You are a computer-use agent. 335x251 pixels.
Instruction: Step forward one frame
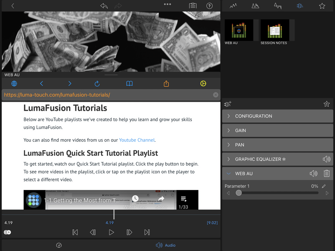coord(129,232)
